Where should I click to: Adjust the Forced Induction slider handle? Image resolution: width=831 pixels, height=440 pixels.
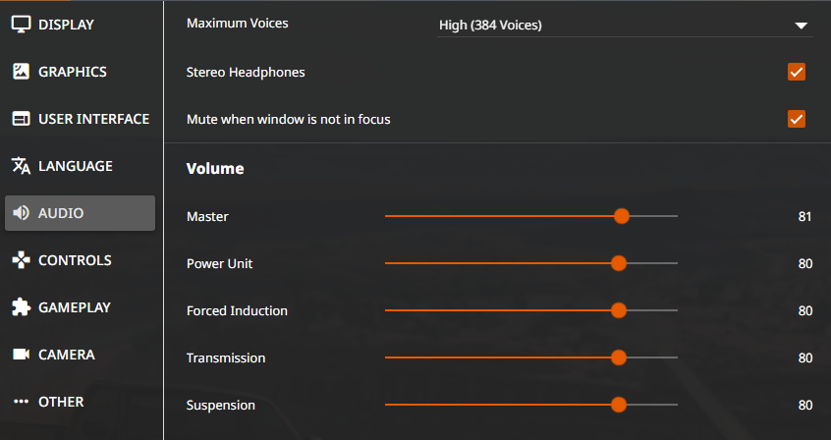tap(619, 310)
